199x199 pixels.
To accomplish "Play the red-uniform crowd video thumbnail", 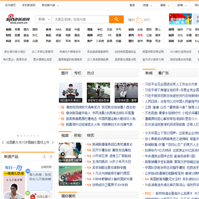I will point(70,176).
